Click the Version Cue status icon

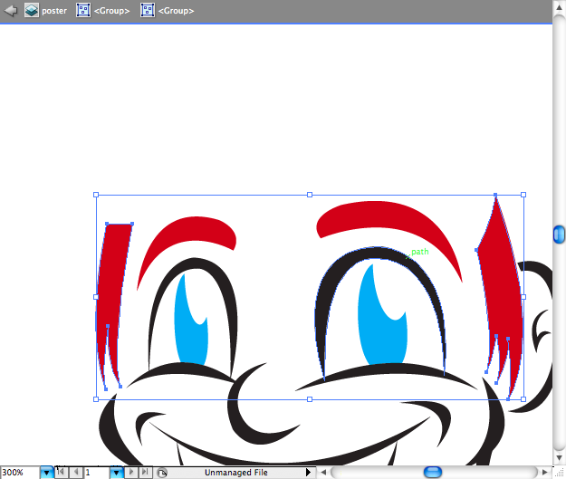[162, 473]
